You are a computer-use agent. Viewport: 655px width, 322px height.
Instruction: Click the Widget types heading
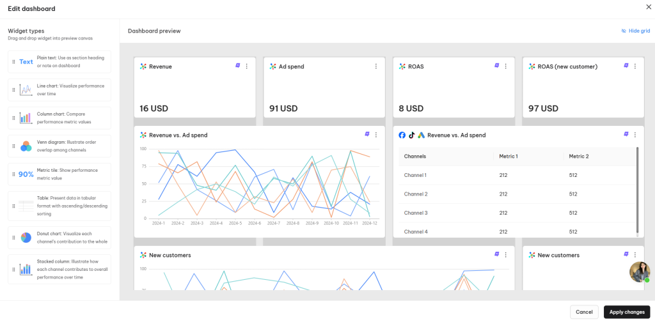[26, 31]
